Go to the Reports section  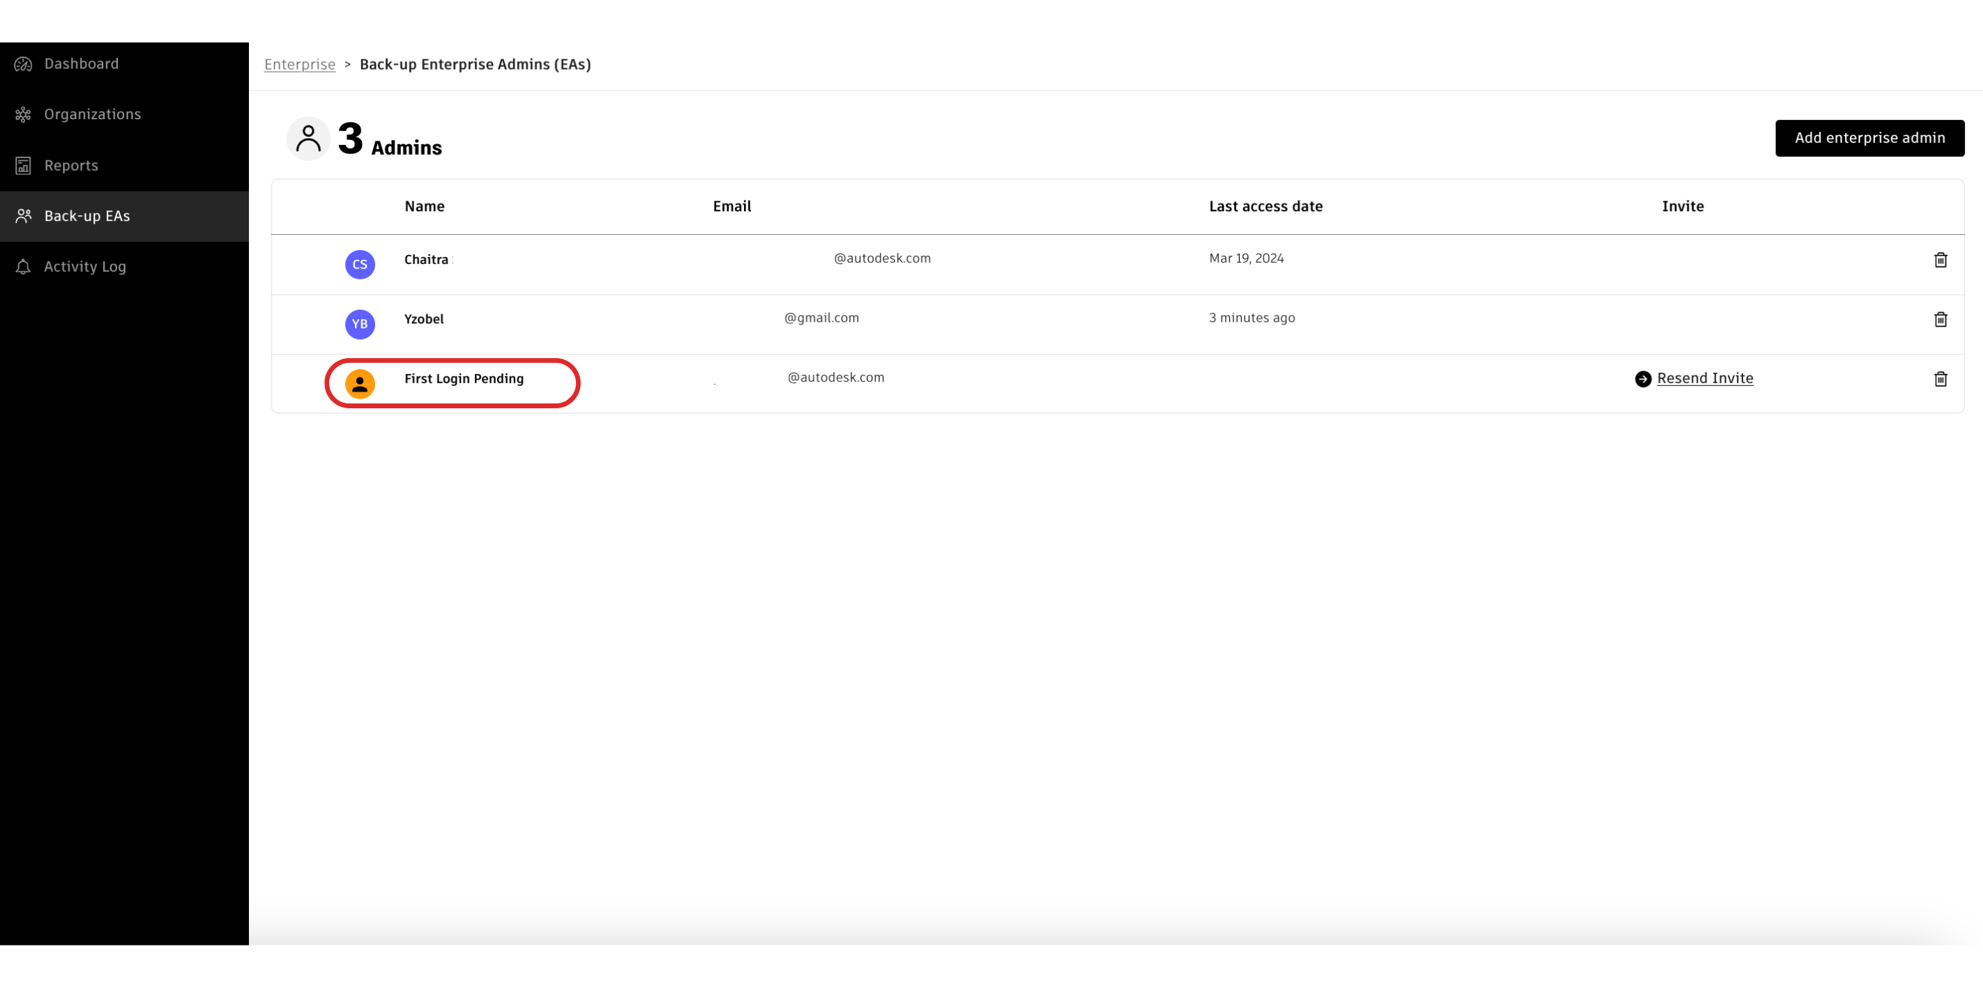click(71, 165)
